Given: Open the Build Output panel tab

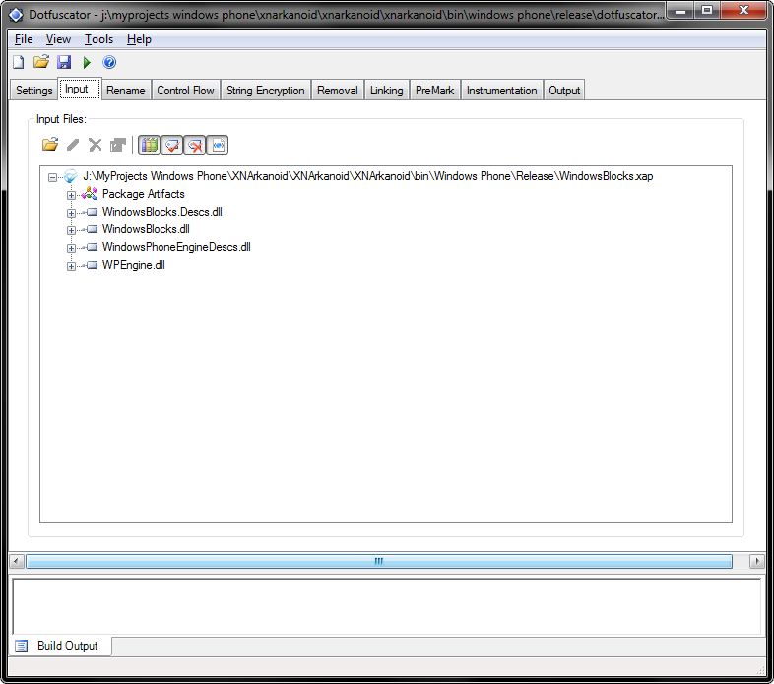Looking at the screenshot, I should tap(62, 646).
